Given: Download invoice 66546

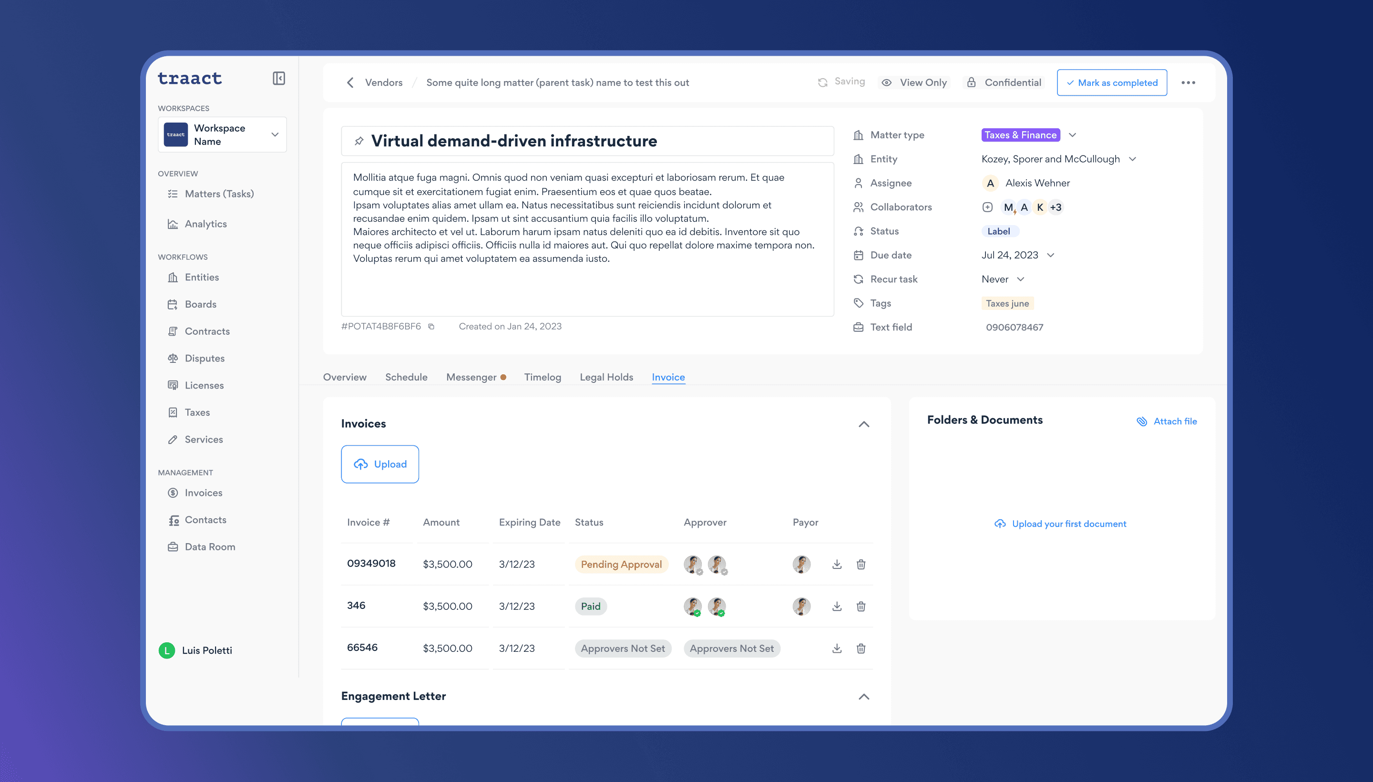Looking at the screenshot, I should coord(837,648).
